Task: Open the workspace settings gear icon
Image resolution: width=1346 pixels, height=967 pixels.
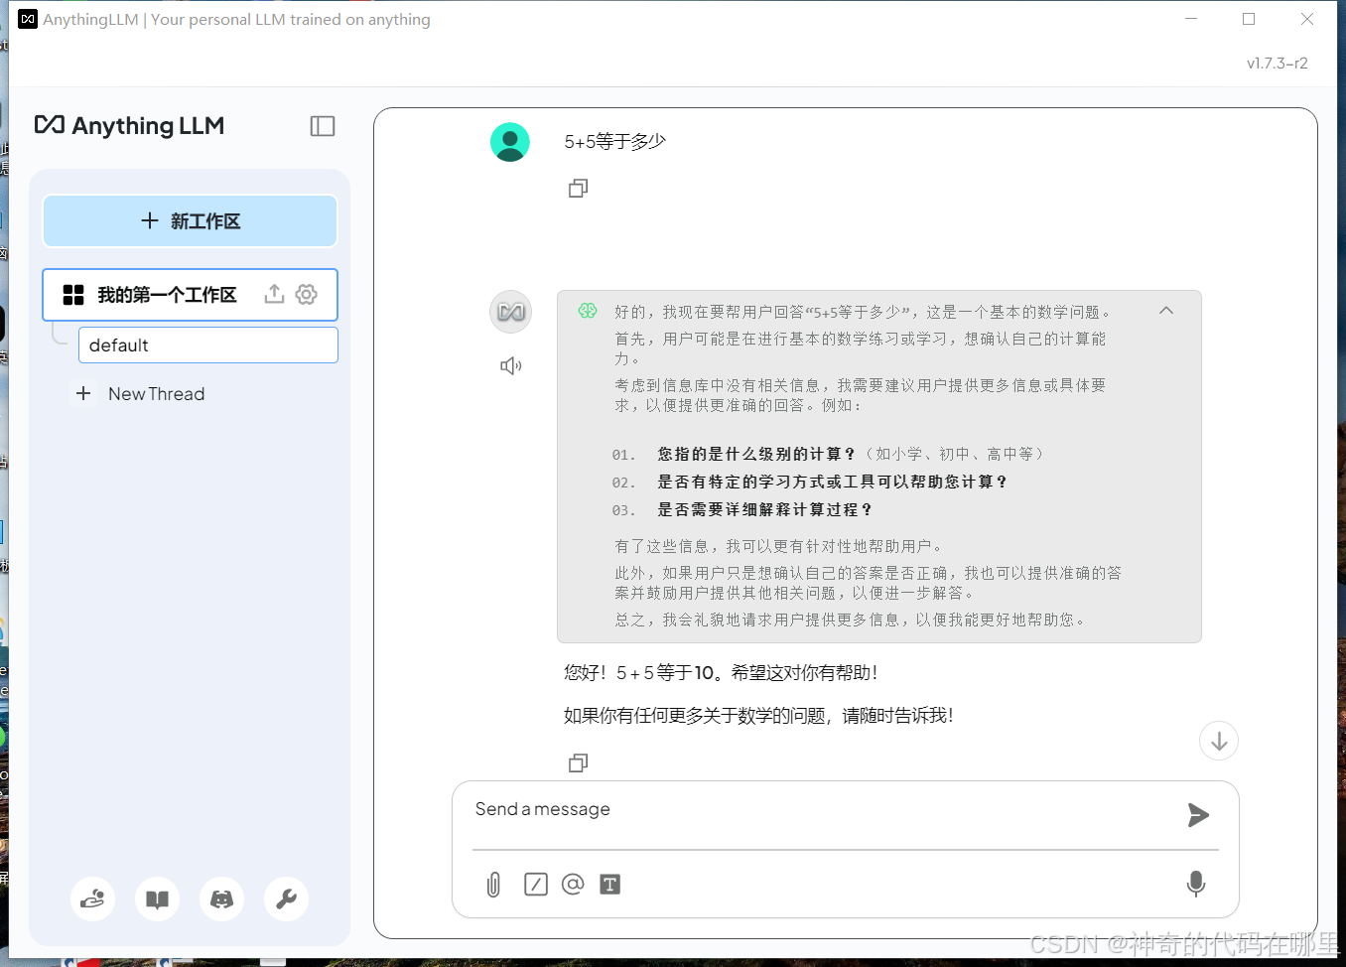Action: tap(307, 294)
